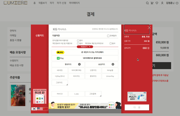Select KakaoPay payment option
Screen dimensions: 180x116
pos(85,52)
